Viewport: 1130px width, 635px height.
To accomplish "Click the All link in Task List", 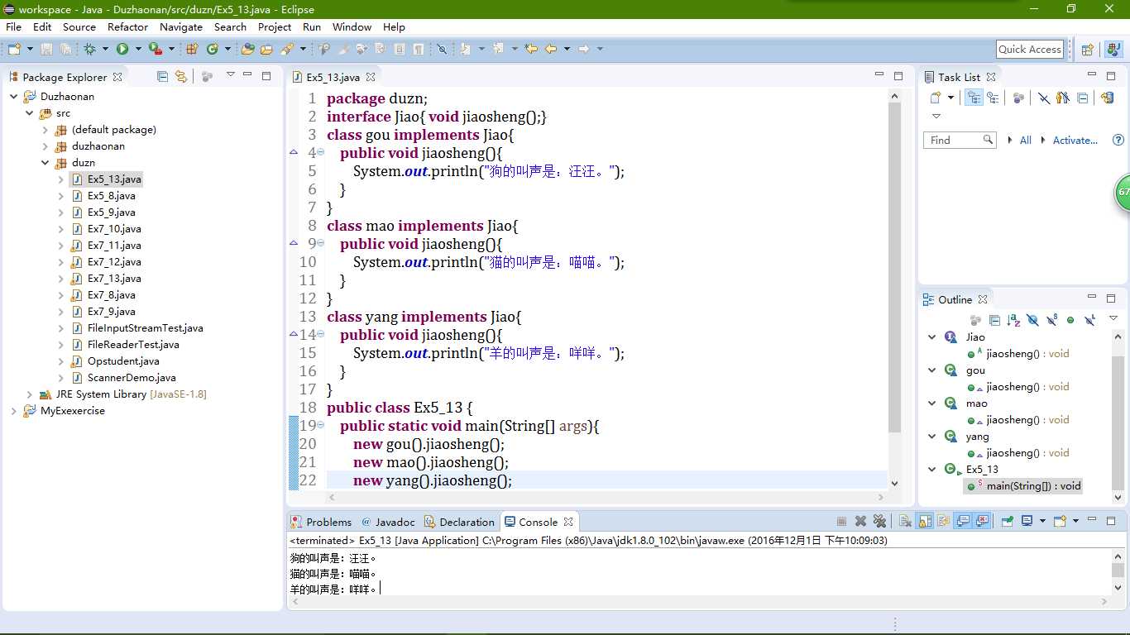I will point(1026,141).
